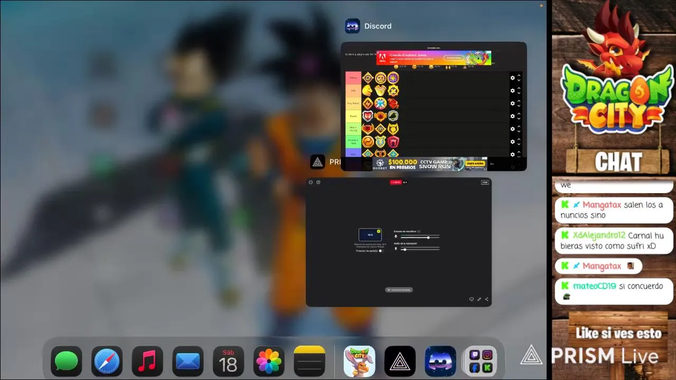Tap the pill button at PRISM bottom center

click(x=399, y=290)
